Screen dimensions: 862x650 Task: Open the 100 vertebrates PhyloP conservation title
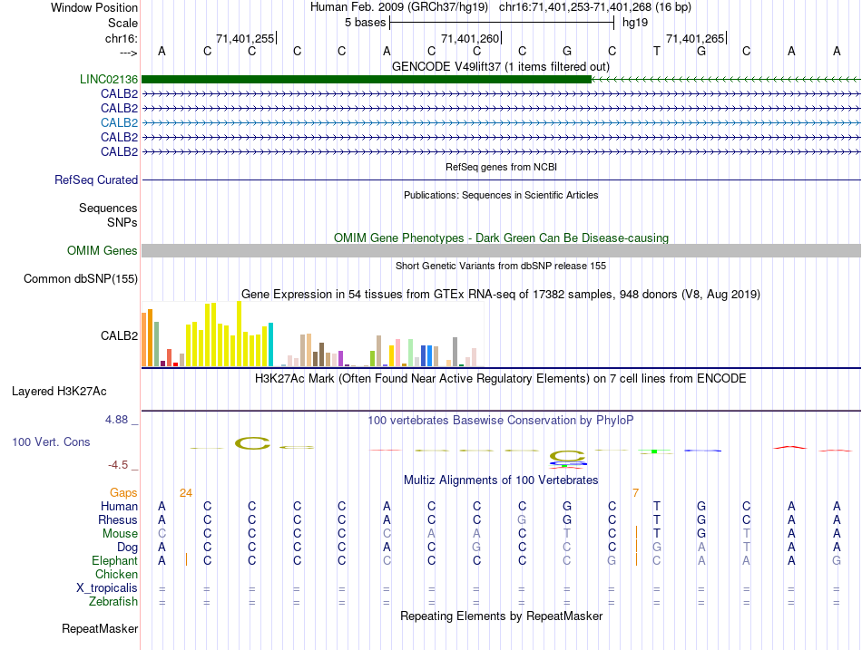click(501, 421)
